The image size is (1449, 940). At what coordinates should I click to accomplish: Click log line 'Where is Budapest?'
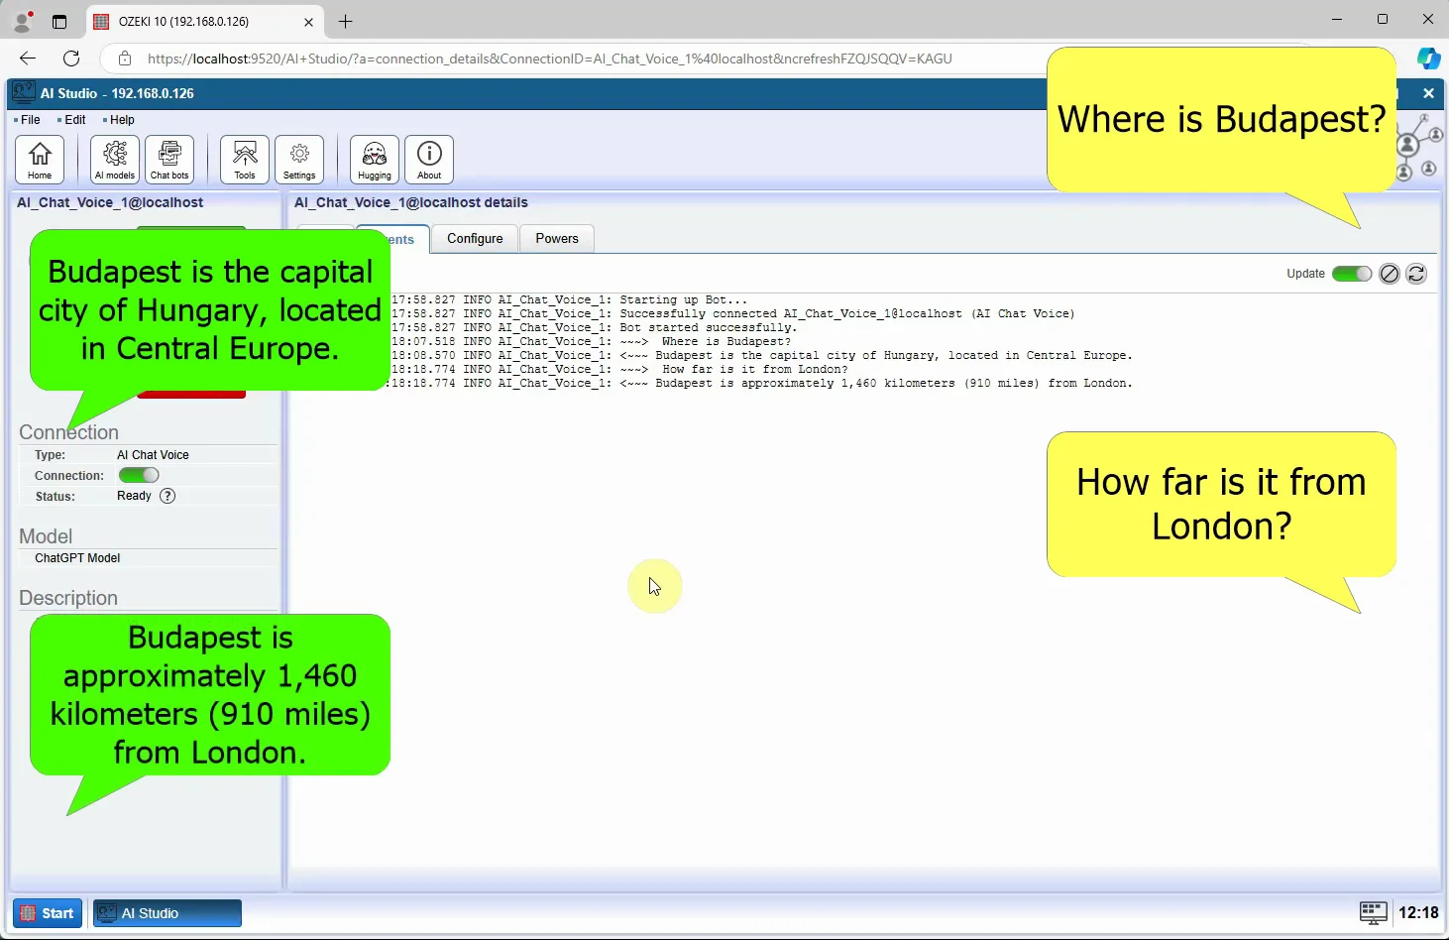[726, 341]
